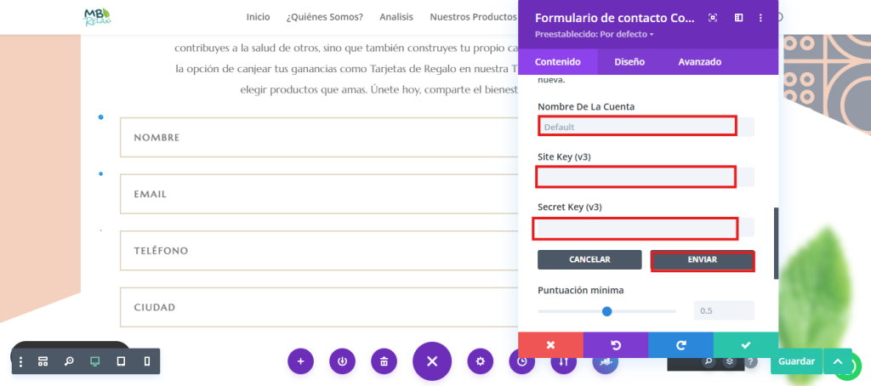This screenshot has width=871, height=386.
Task: Click the purple trash clear-layout button
Action: pyautogui.click(x=384, y=361)
